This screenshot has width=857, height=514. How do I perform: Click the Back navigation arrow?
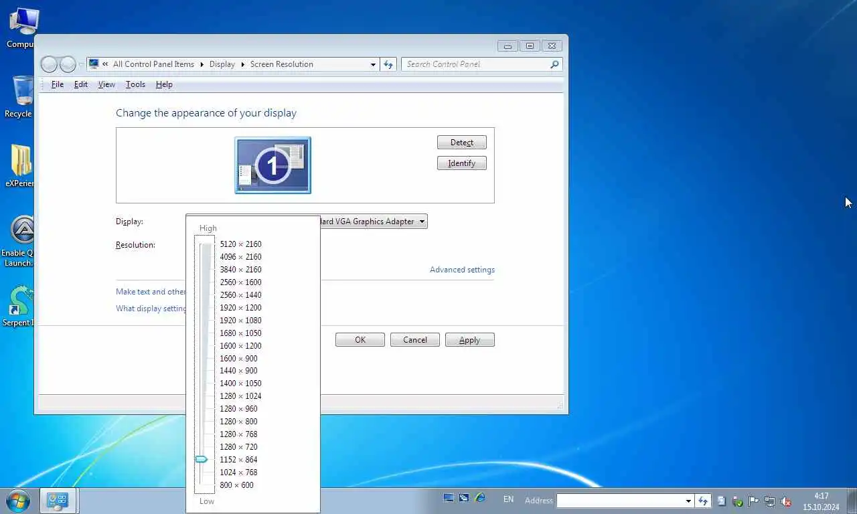click(50, 64)
